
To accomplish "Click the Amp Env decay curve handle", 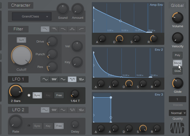I will pyautogui.click(x=120, y=20).
